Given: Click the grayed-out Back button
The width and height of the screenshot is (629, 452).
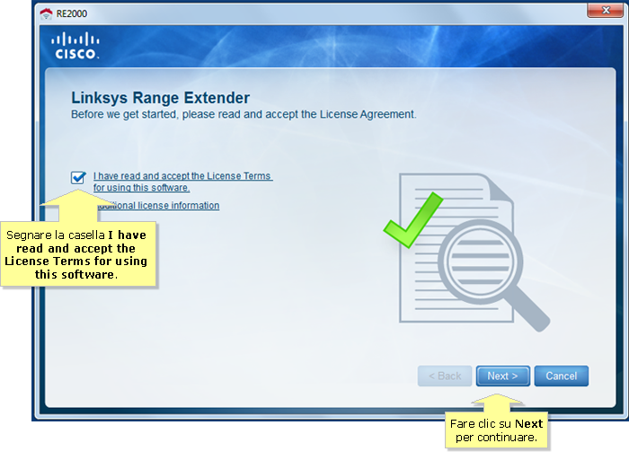Looking at the screenshot, I should [445, 376].
